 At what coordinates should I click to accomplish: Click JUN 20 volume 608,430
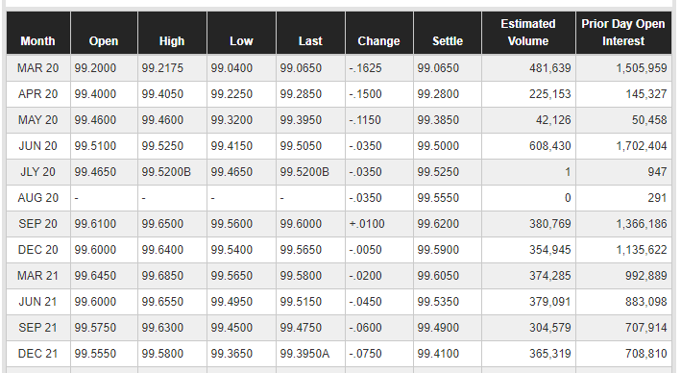click(550, 146)
